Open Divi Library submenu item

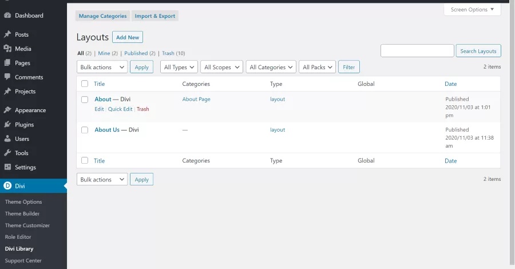coord(19,248)
